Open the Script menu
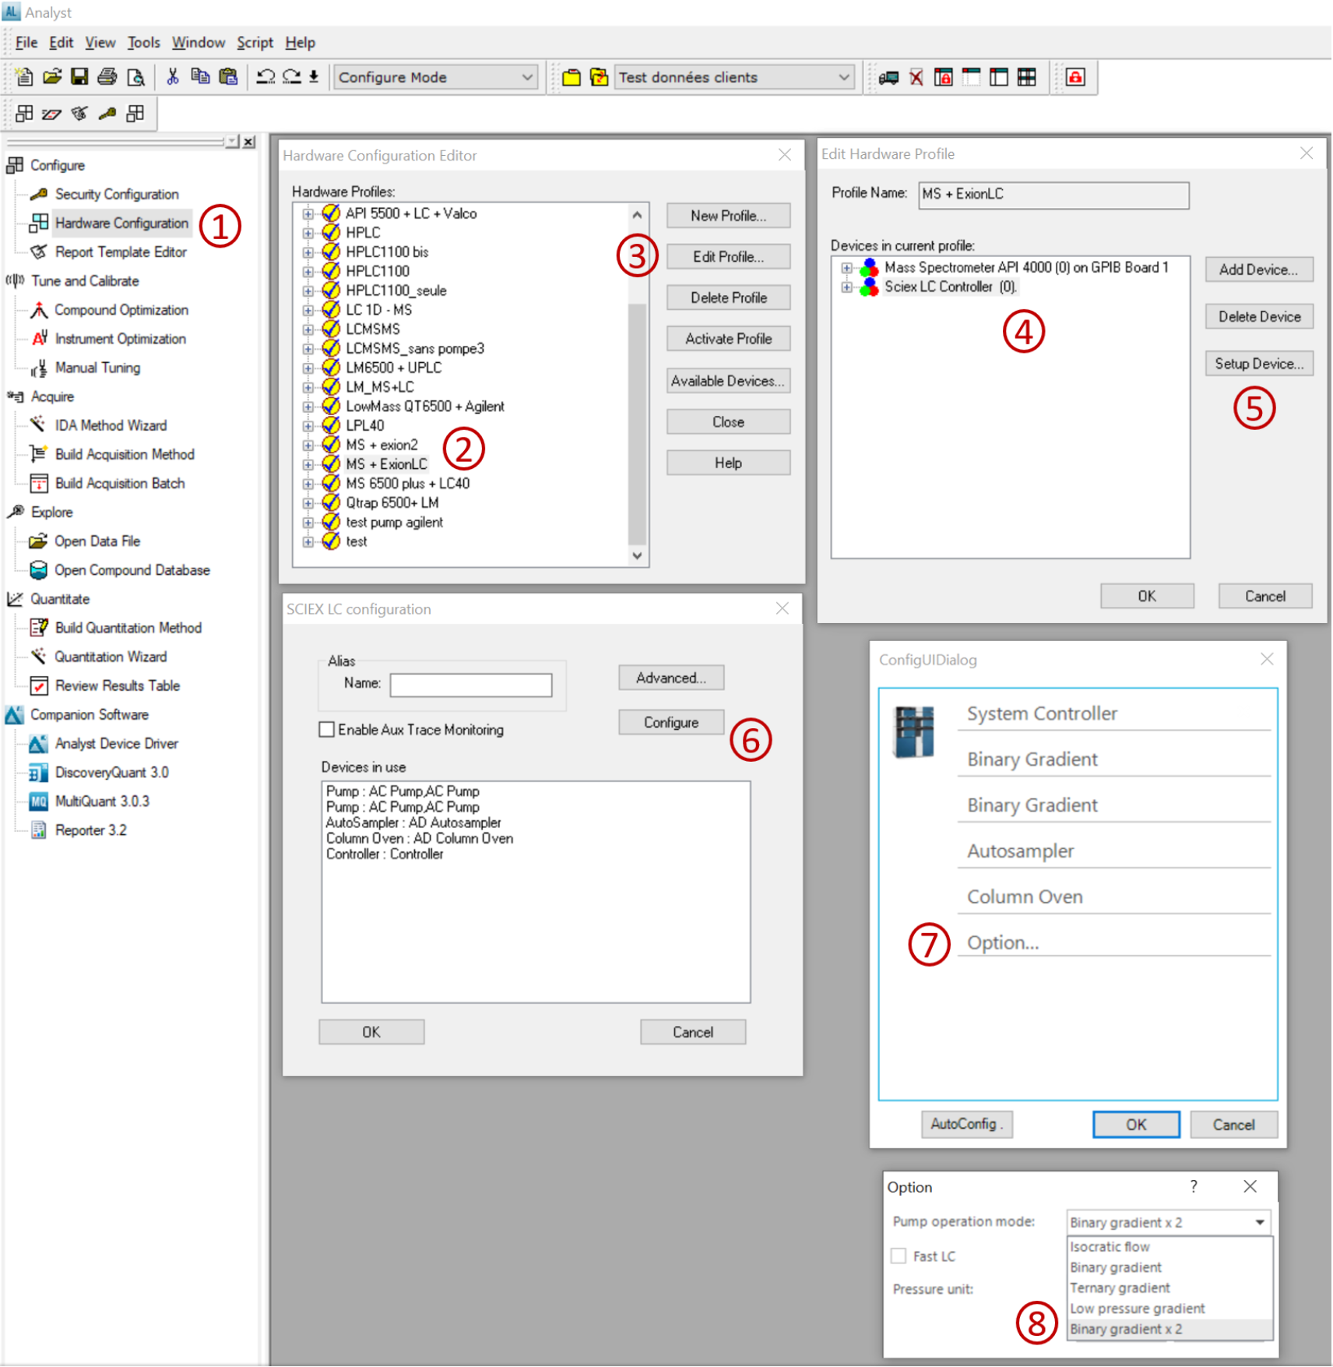 [x=255, y=42]
